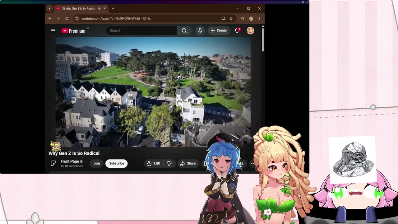Screen dimensions: 398x224
Task: Select the Why Gen Z Is So Radical tab
Action: coord(78,8)
